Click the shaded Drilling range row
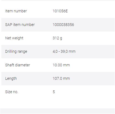115x114 pixels. pyautogui.click(x=58, y=52)
